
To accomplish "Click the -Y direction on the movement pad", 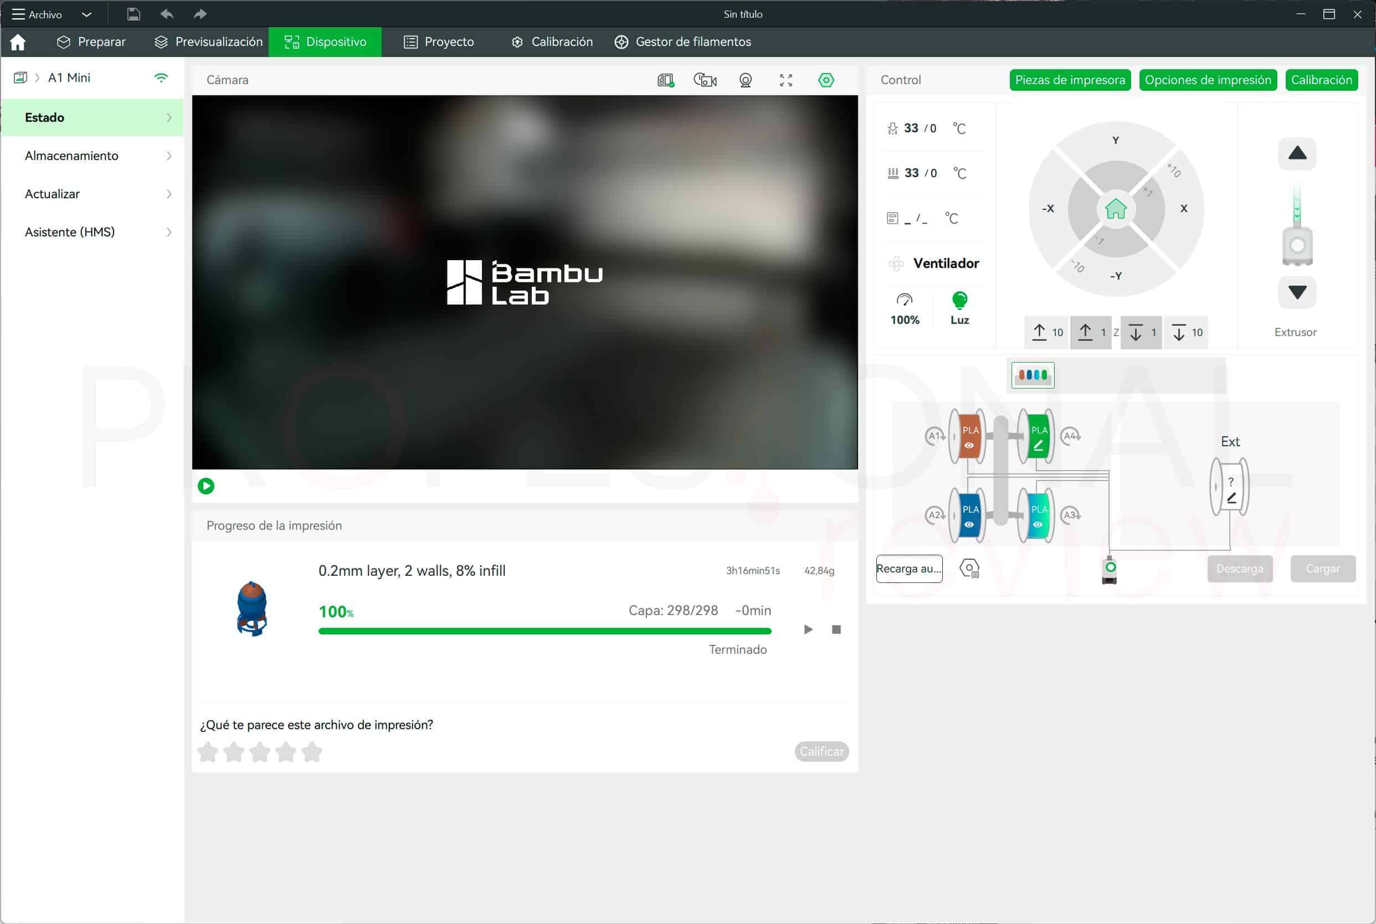I will pos(1116,276).
